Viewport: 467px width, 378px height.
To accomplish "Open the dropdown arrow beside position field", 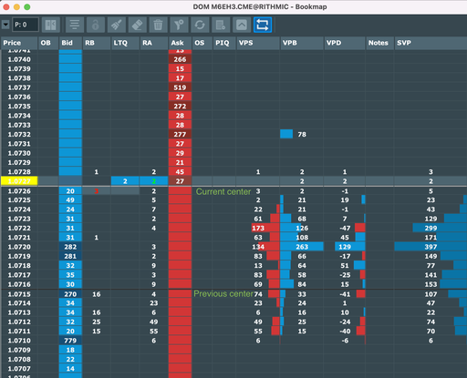I will 5,25.
